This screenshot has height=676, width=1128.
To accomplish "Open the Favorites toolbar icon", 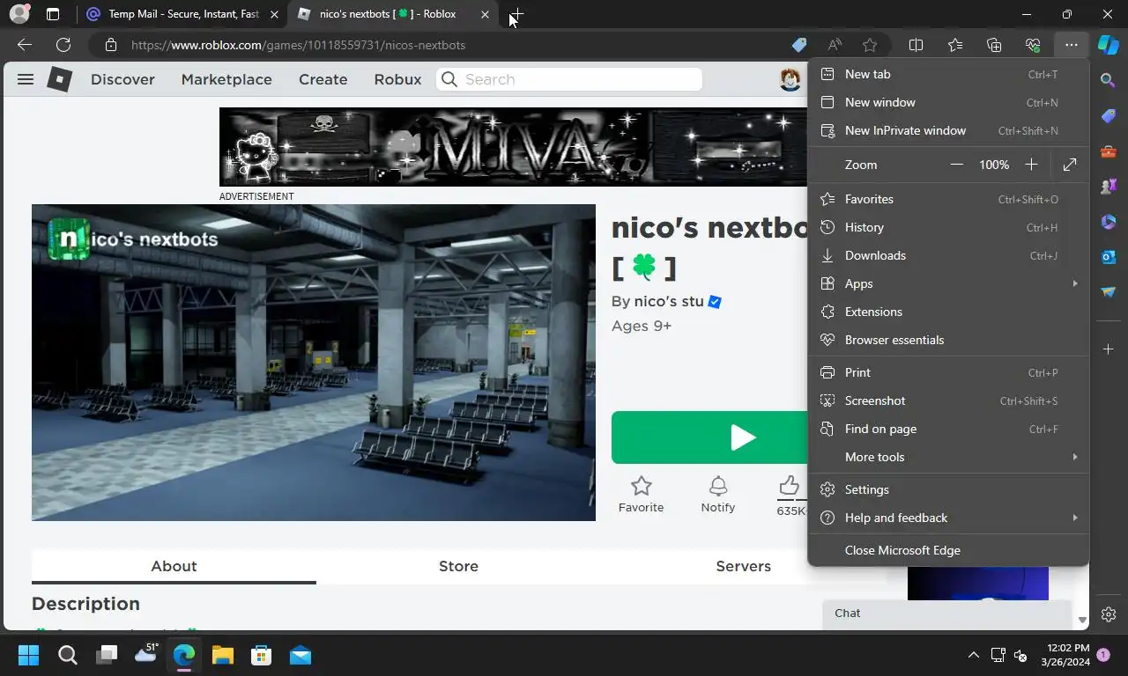I will coord(955,45).
